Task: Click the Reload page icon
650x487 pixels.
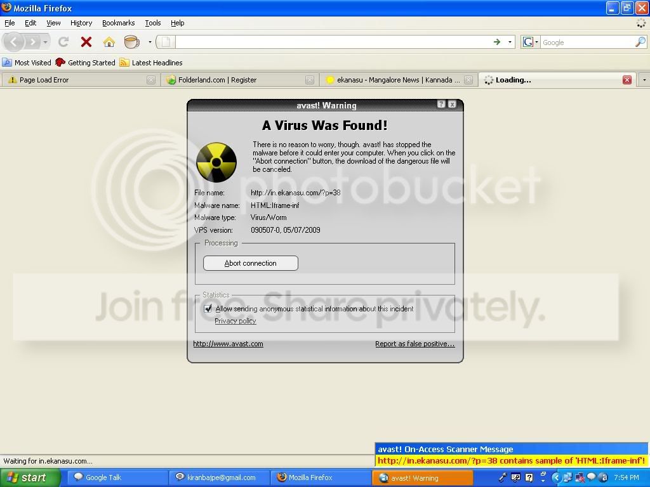Action: [x=63, y=42]
